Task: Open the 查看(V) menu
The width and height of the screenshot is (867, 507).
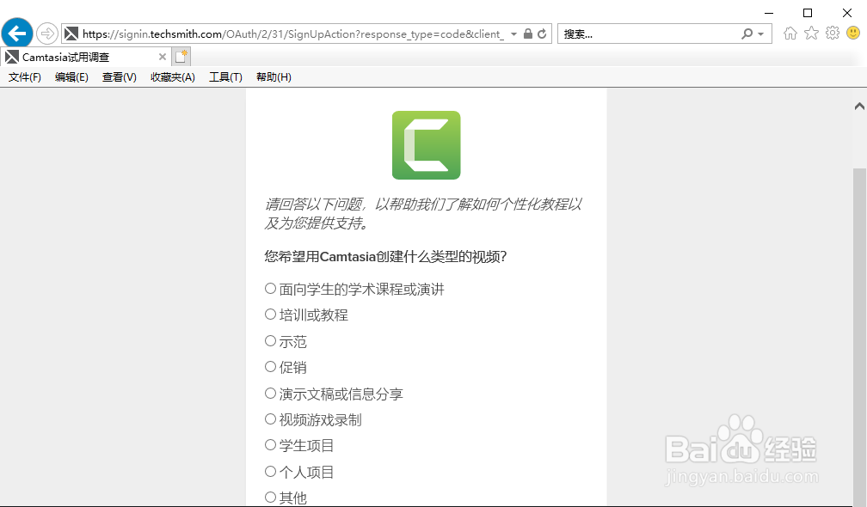Action: 120,77
